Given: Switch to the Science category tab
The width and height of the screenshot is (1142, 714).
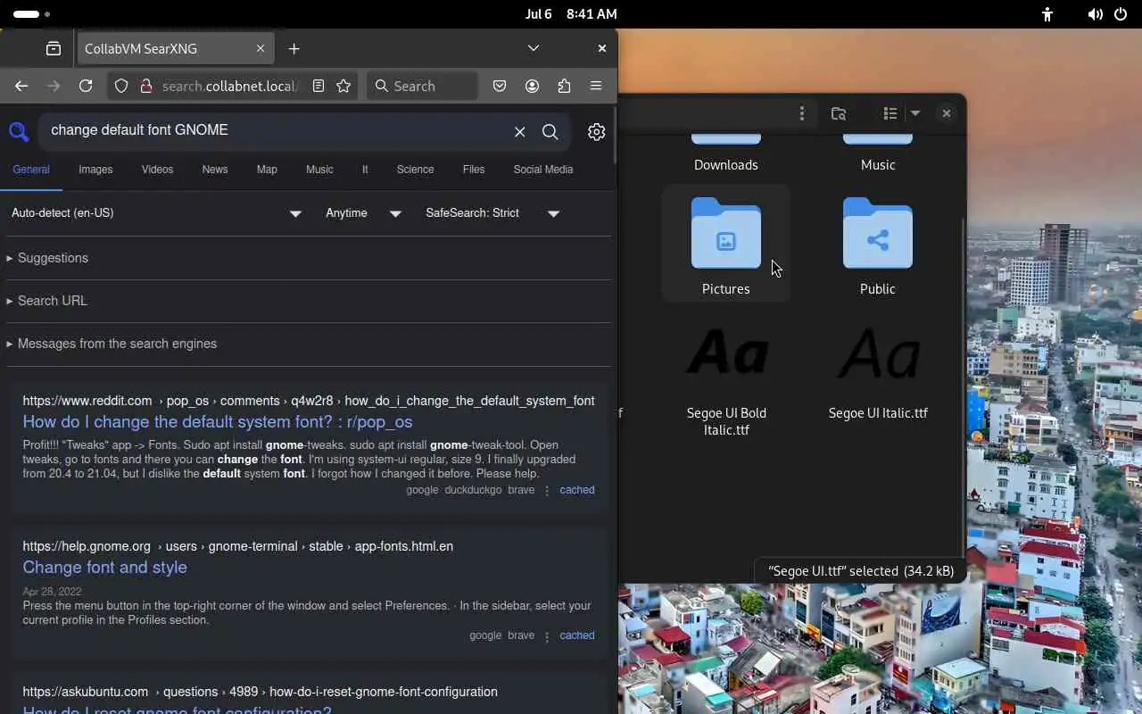Looking at the screenshot, I should 415,170.
